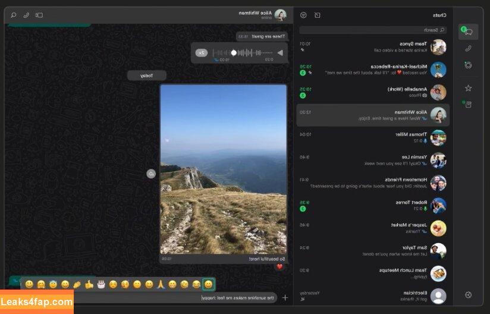Play the voice message
The image size is (490, 314).
tap(280, 53)
